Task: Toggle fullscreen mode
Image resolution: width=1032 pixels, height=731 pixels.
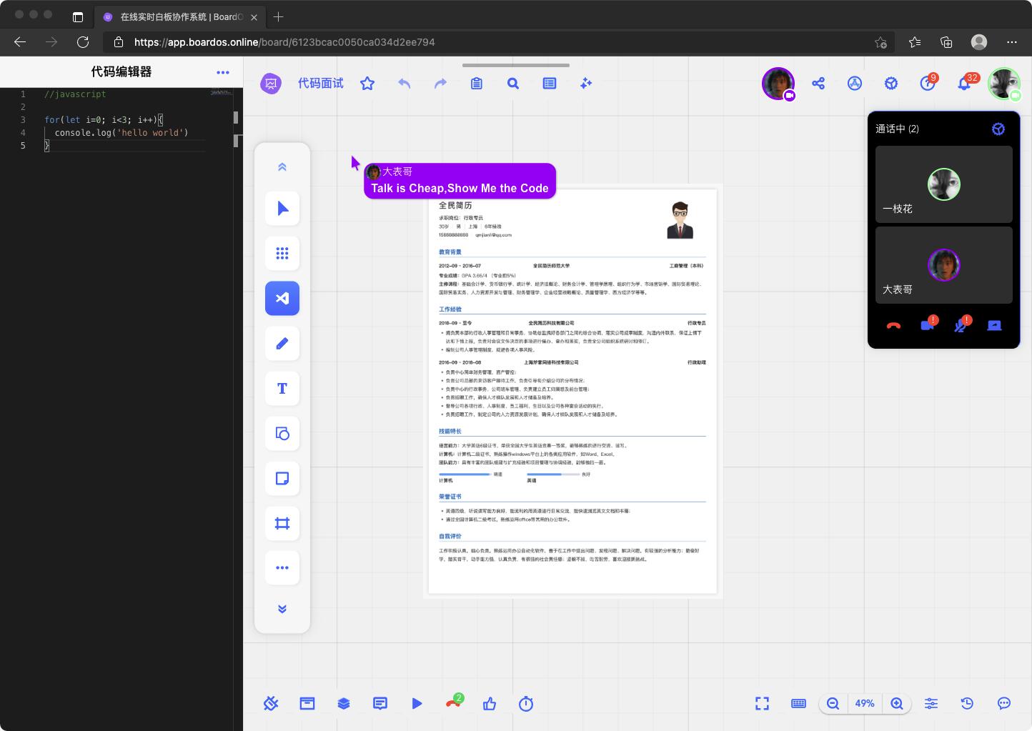Action: coord(762,704)
